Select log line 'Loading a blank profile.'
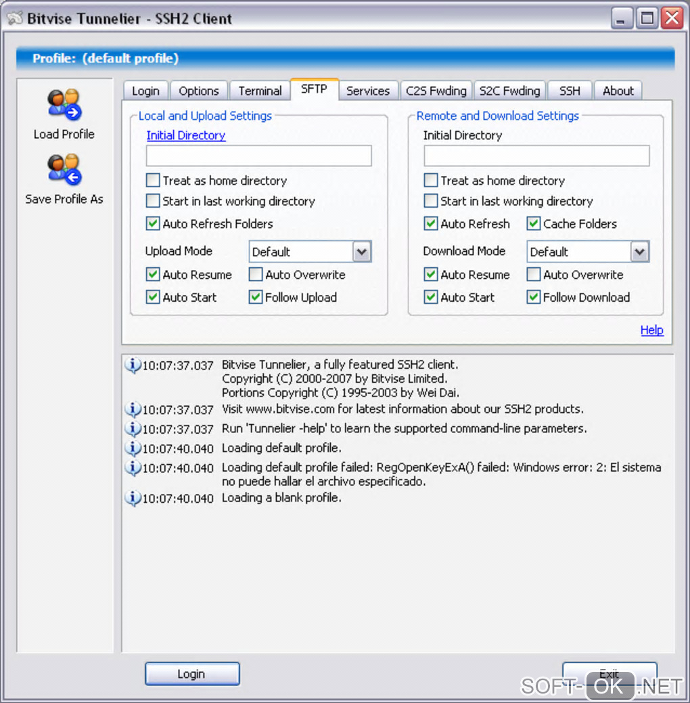 click(x=281, y=498)
